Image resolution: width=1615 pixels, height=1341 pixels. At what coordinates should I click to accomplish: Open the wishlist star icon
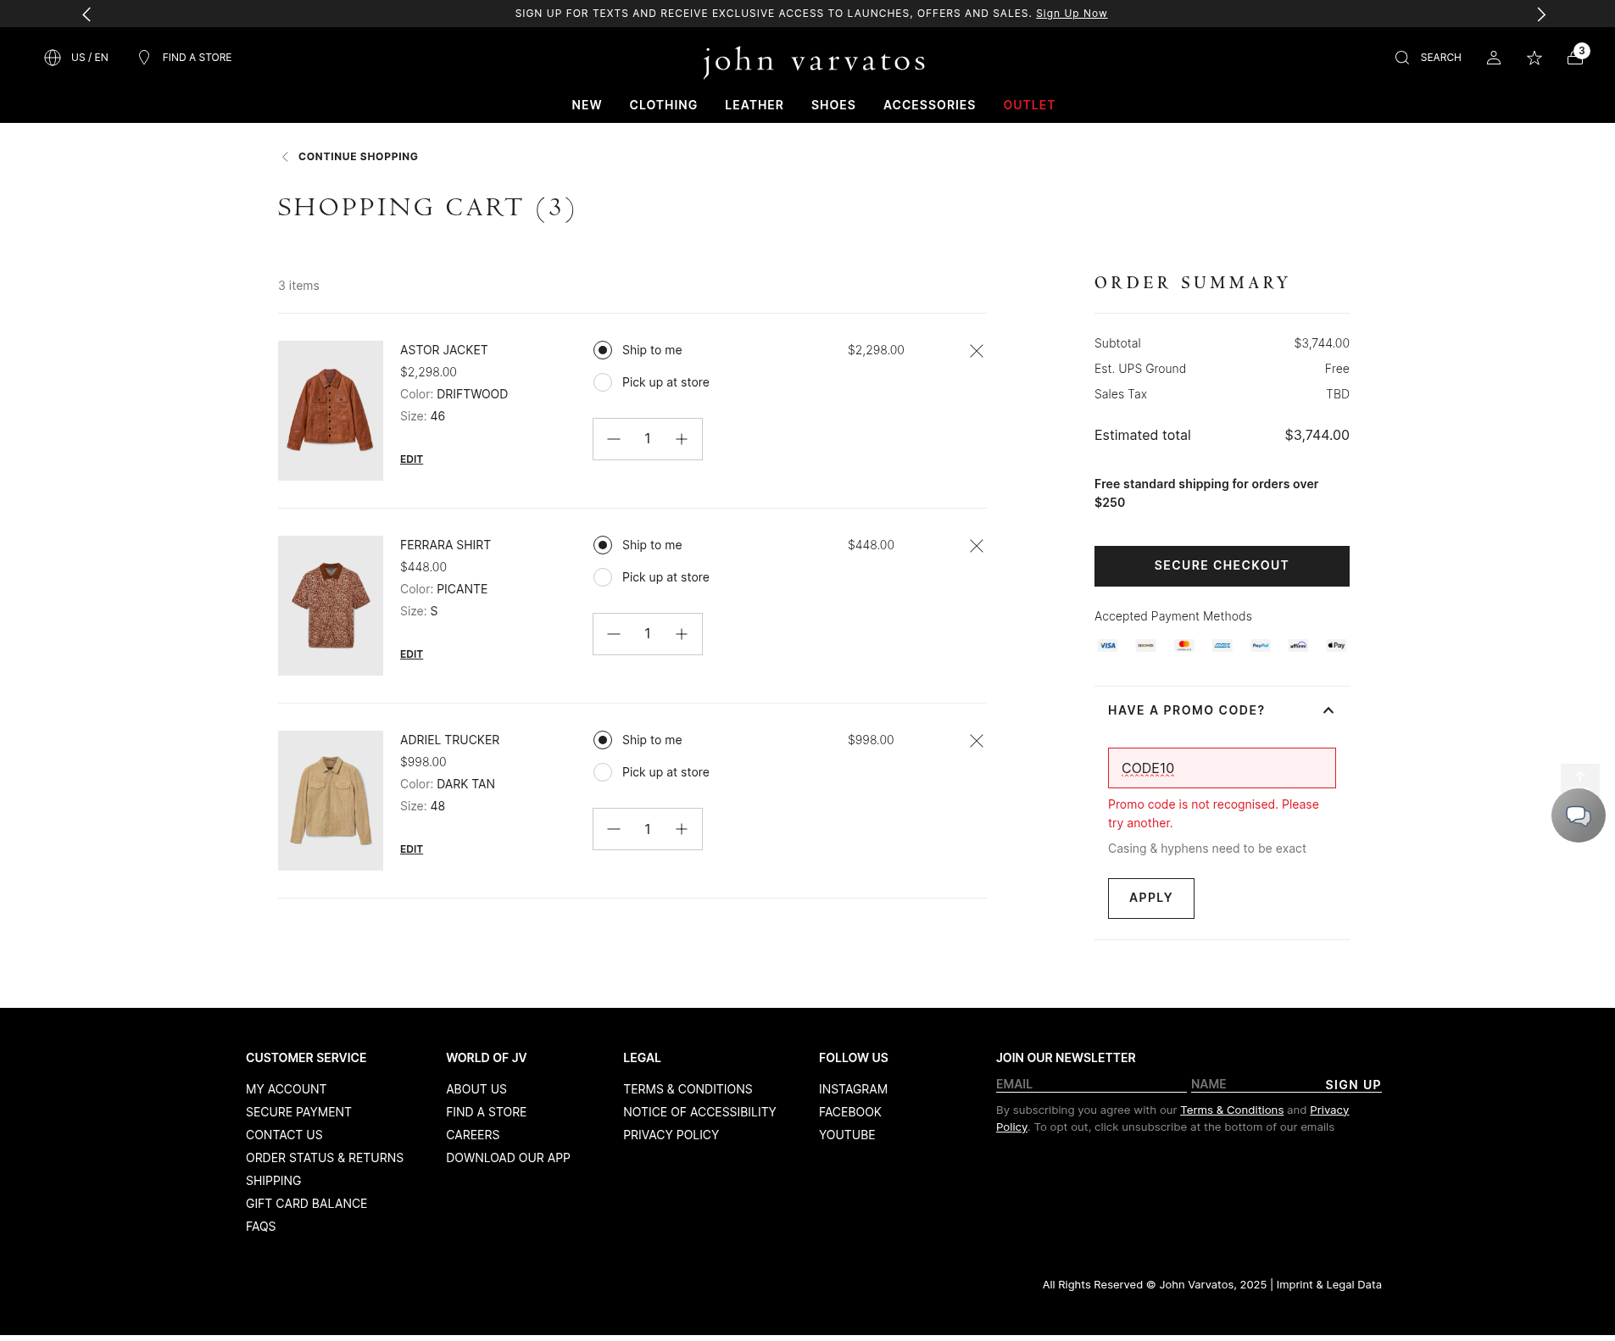[x=1534, y=58]
